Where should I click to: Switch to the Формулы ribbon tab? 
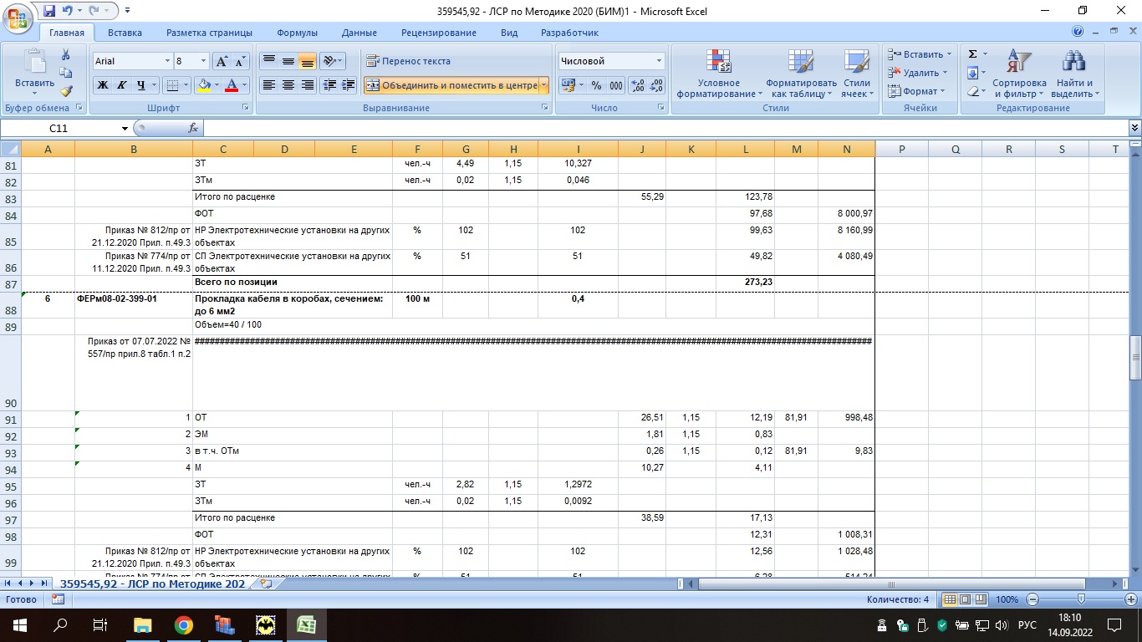[297, 33]
